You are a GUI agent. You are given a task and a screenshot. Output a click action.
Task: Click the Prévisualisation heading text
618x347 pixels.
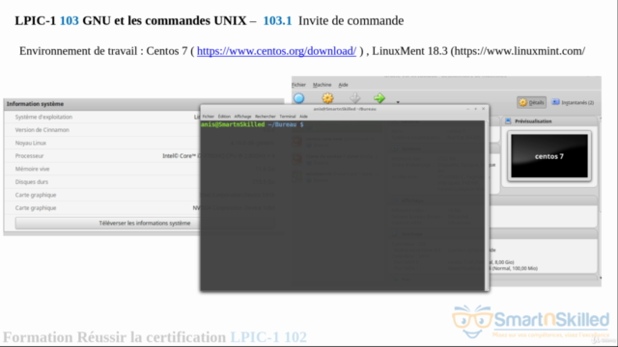click(x=533, y=121)
